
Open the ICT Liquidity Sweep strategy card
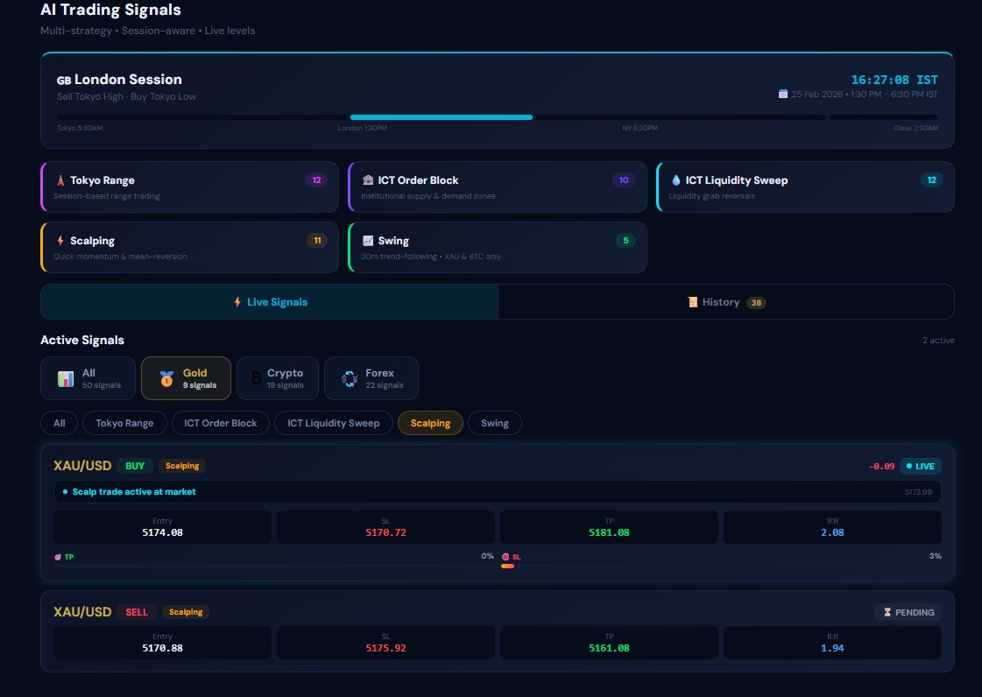click(x=805, y=187)
